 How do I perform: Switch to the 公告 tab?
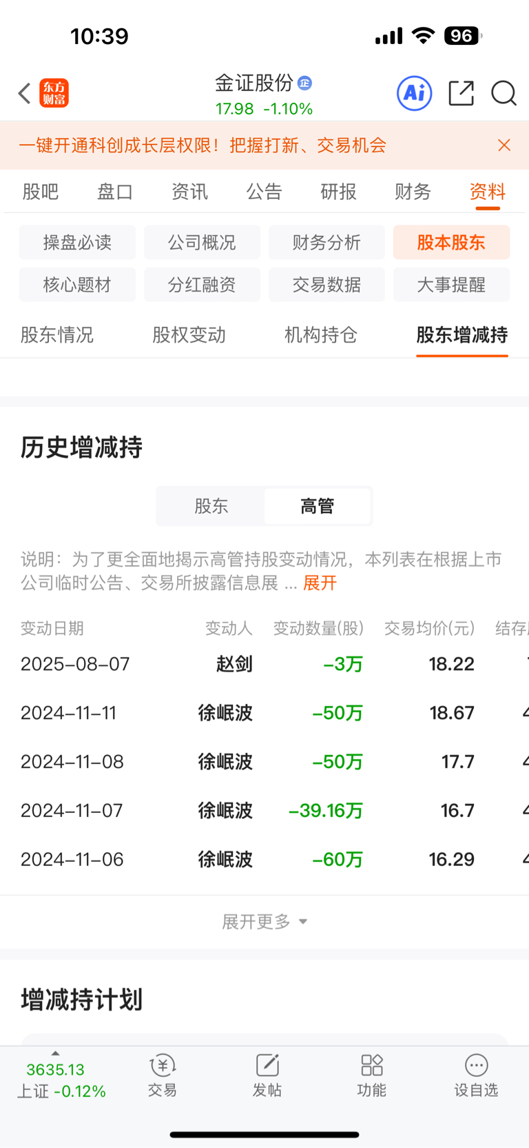(264, 192)
